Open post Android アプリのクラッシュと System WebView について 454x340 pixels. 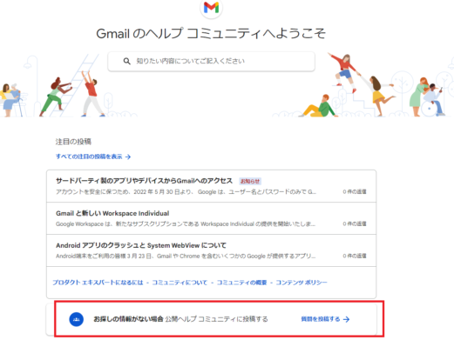click(x=141, y=245)
